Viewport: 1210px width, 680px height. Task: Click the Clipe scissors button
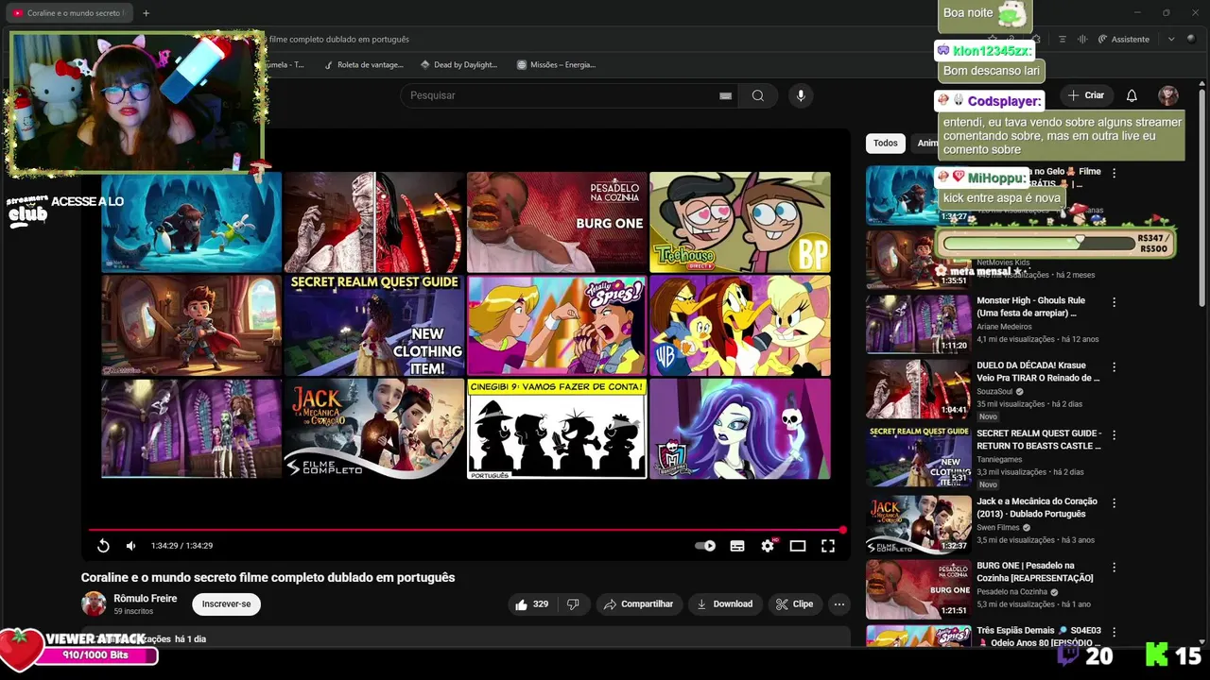click(x=794, y=604)
